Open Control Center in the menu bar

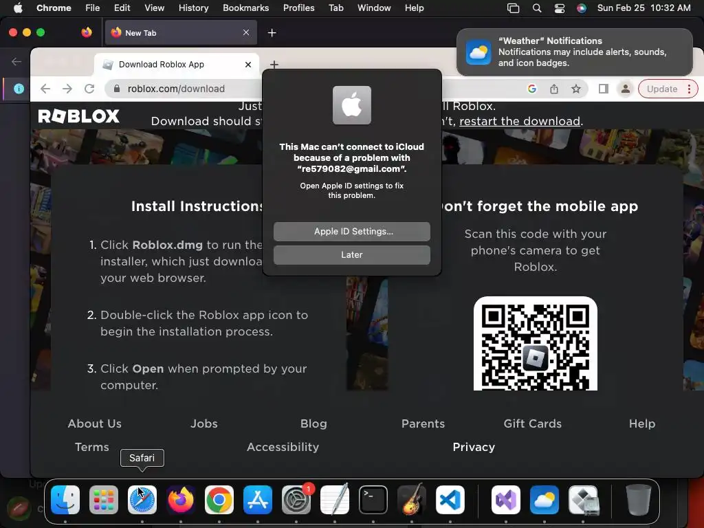coord(560,8)
